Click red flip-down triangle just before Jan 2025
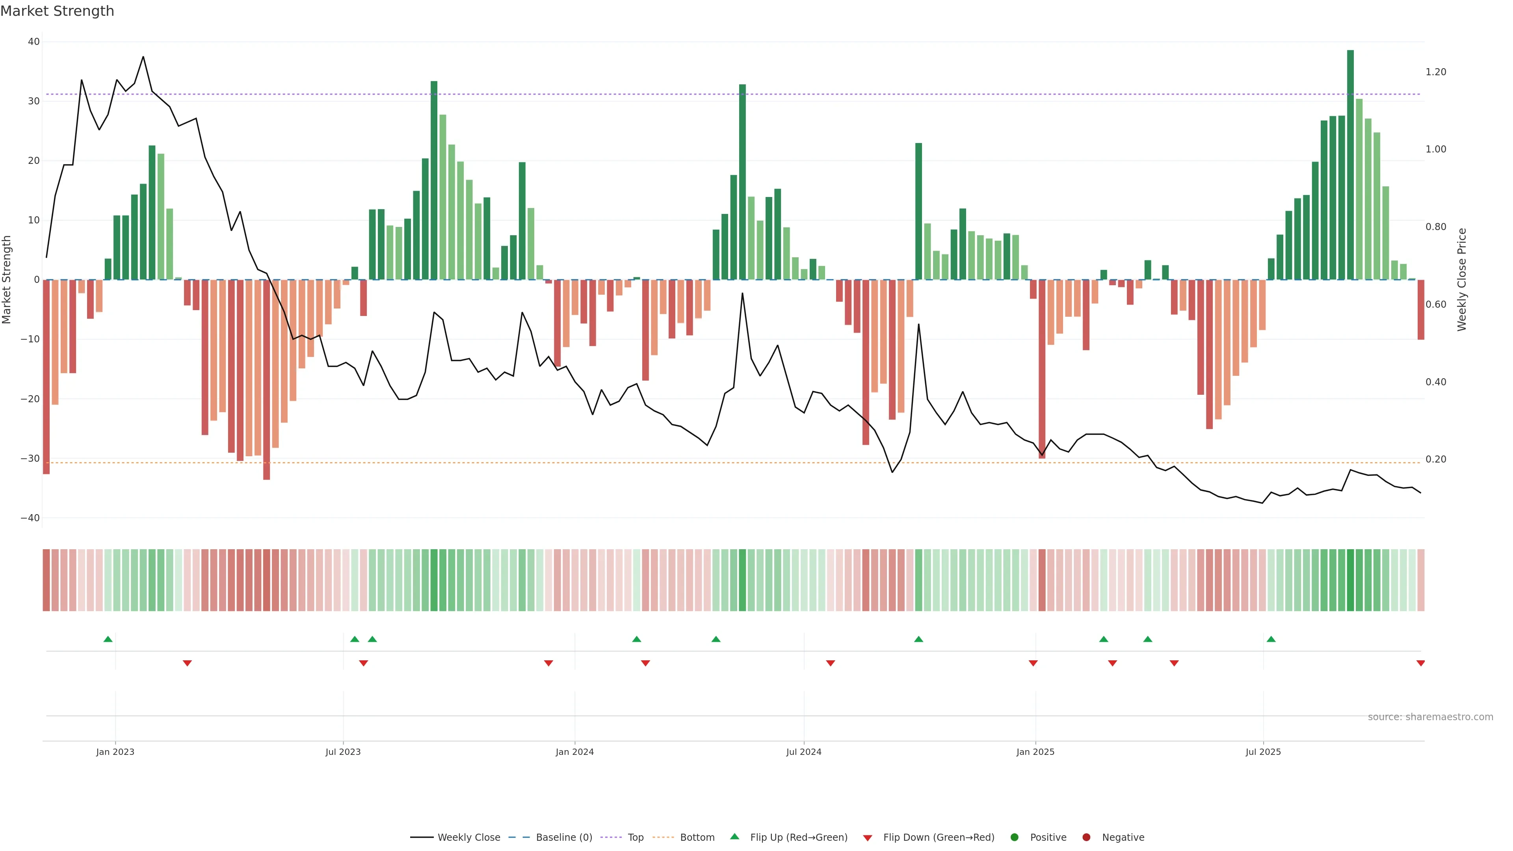1513x851 pixels. click(1033, 663)
